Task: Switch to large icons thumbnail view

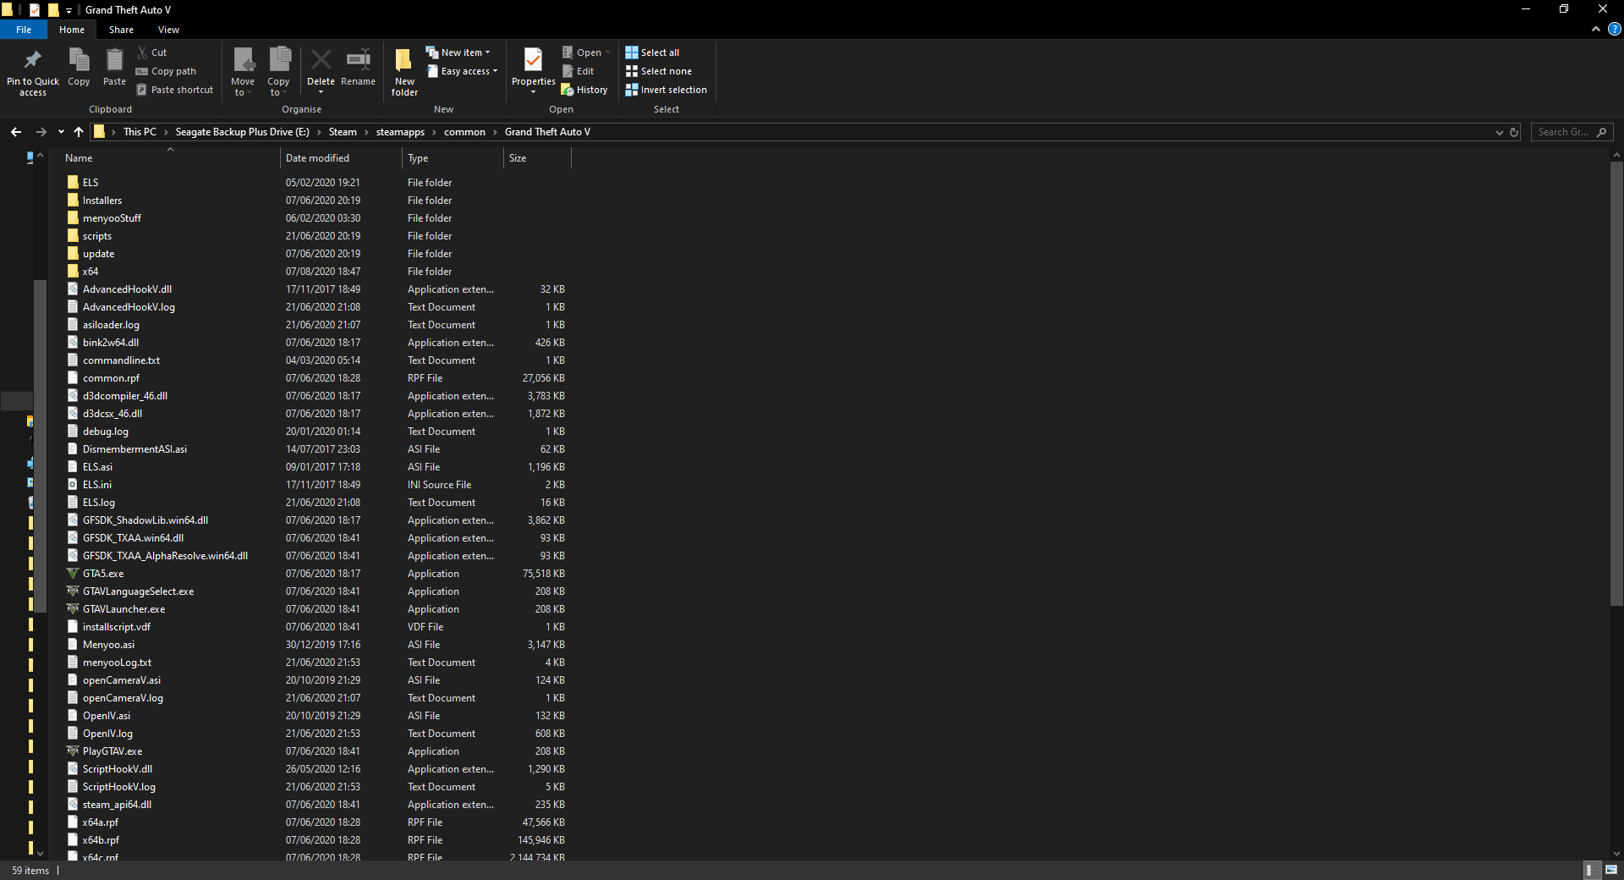Action: coord(1611,870)
